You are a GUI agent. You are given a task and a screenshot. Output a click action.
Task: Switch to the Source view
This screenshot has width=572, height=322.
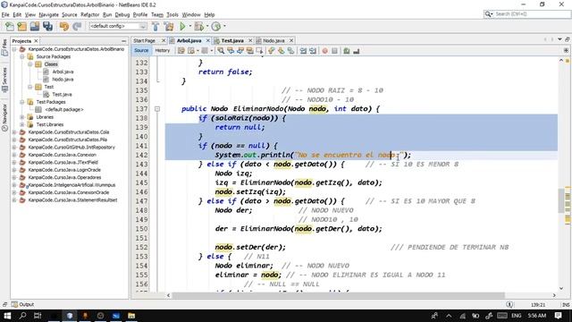(x=141, y=50)
